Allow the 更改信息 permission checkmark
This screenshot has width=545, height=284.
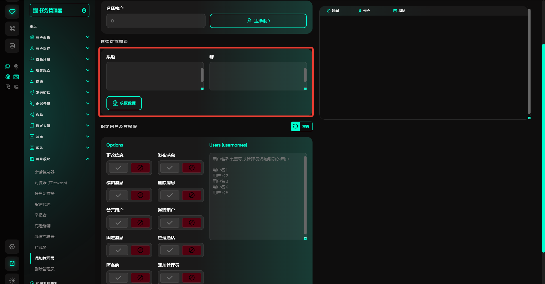(x=118, y=168)
